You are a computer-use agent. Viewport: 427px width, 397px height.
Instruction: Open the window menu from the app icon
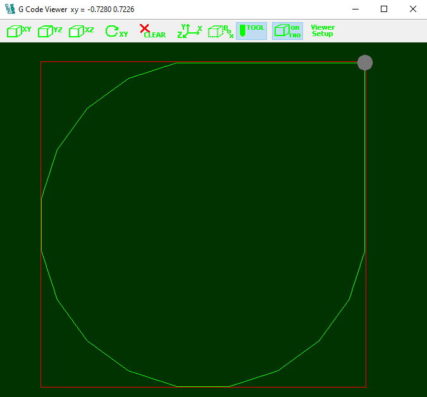9,9
